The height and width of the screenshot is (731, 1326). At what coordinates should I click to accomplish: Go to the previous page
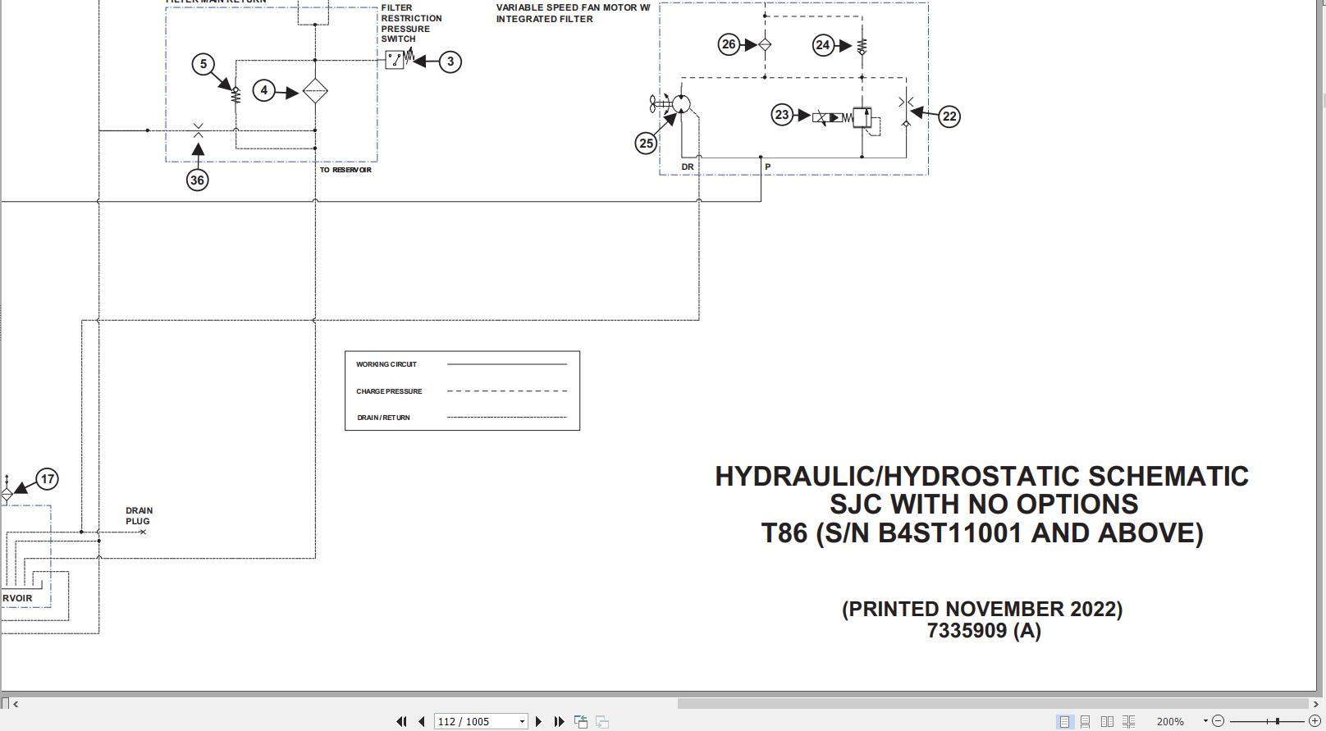coord(422,721)
